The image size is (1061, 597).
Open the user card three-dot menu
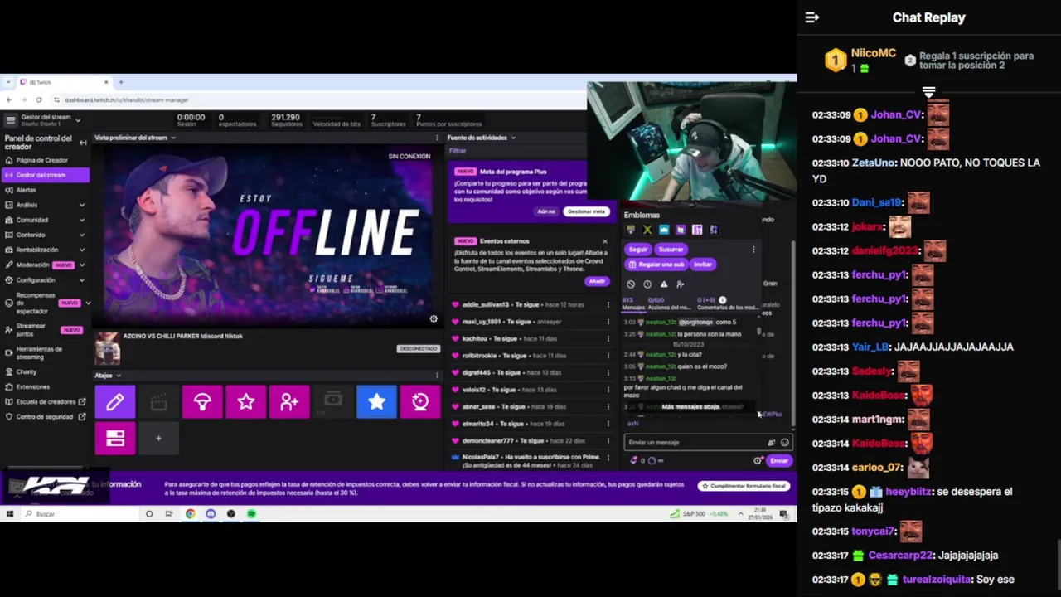pos(753,250)
